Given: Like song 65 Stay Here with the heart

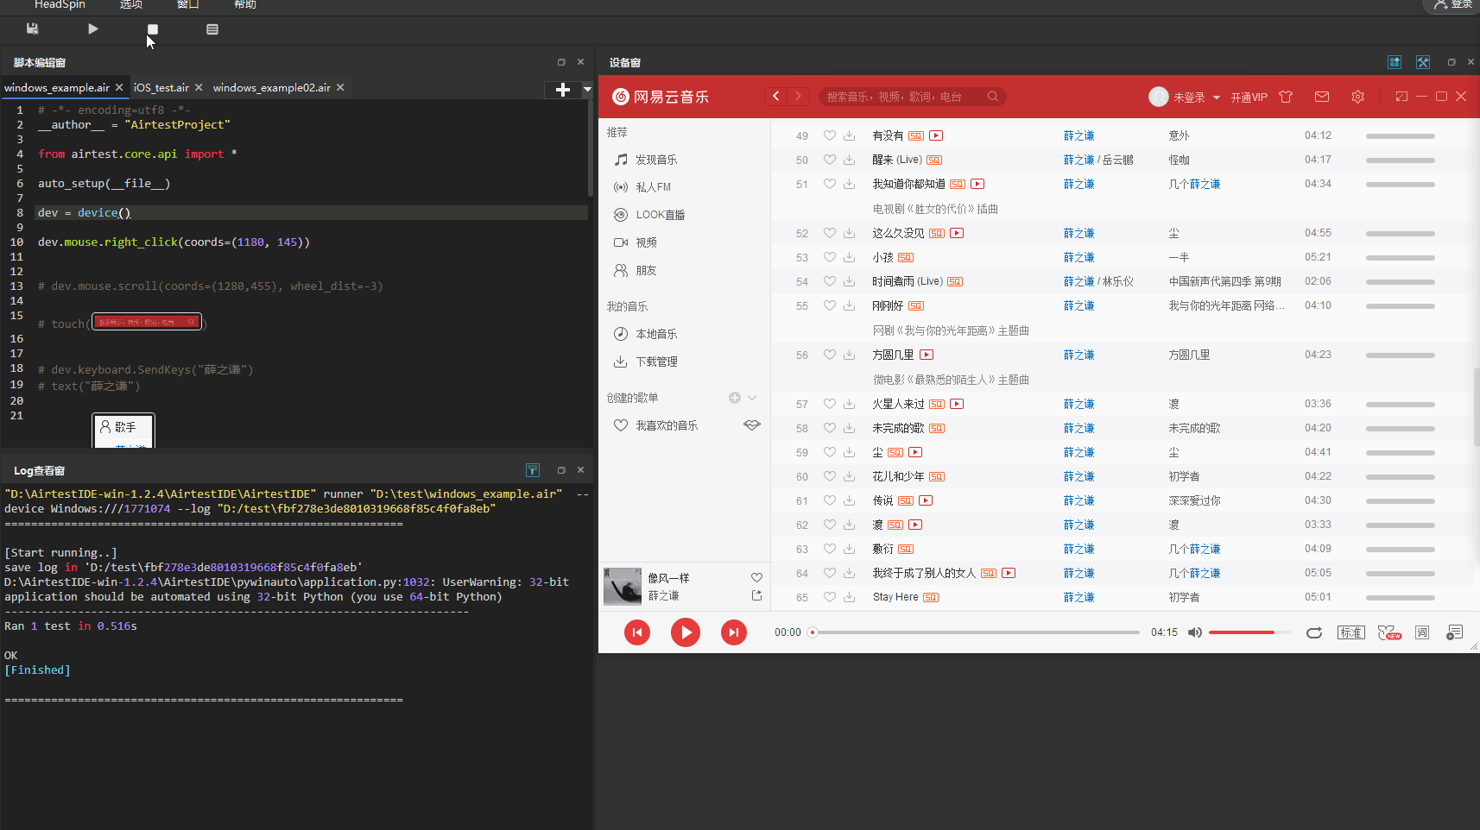Looking at the screenshot, I should pyautogui.click(x=830, y=597).
